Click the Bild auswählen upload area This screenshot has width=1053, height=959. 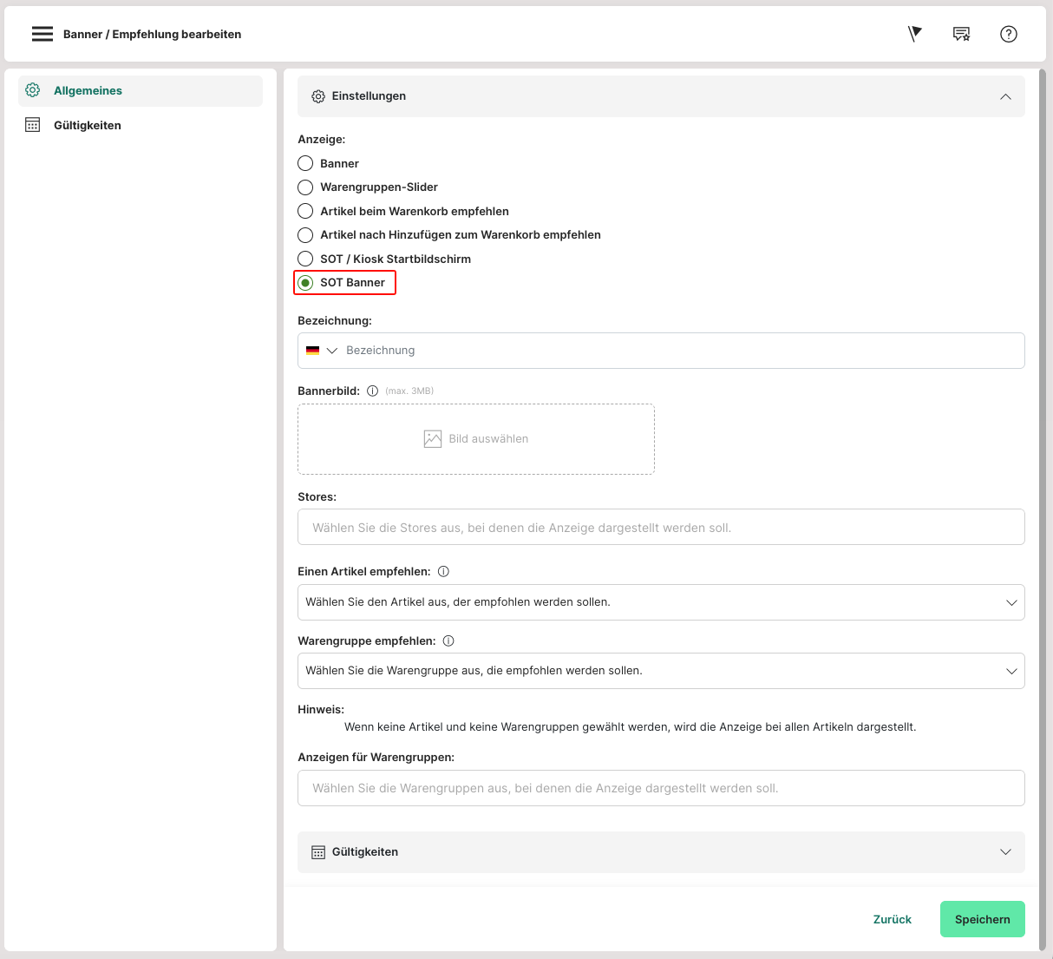click(x=476, y=439)
